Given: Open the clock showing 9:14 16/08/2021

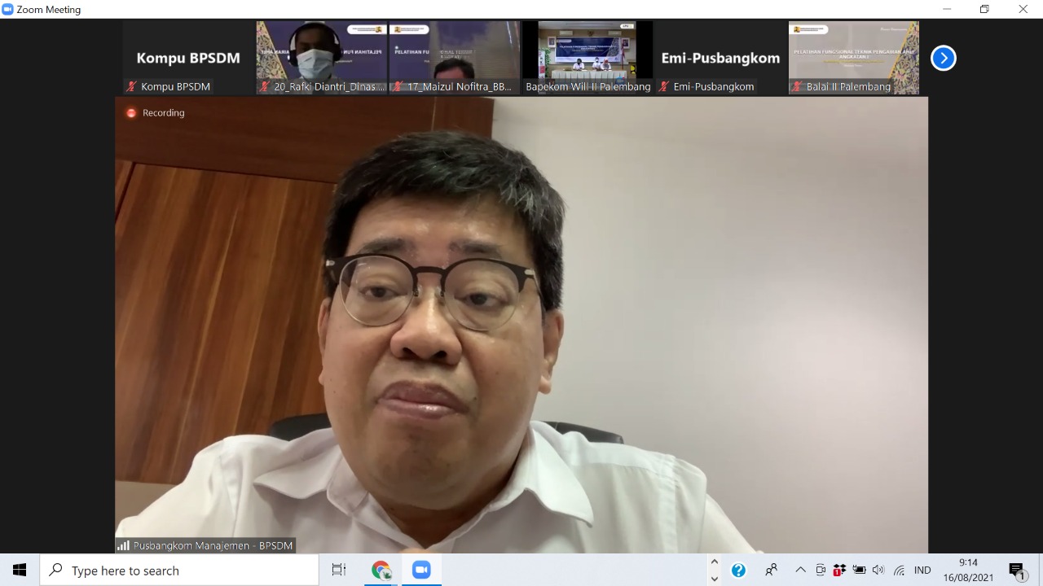Looking at the screenshot, I should point(968,570).
